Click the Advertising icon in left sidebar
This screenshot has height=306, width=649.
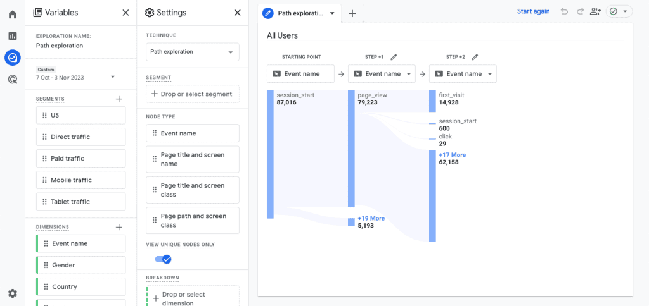13,80
